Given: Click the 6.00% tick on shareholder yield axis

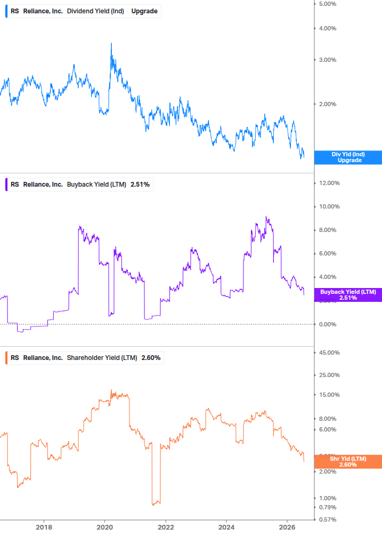Looking at the screenshot, I should pyautogui.click(x=327, y=430).
